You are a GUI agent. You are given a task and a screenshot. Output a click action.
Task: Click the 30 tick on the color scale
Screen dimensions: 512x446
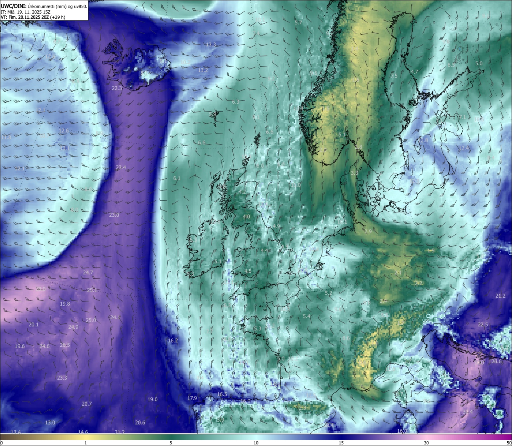426,443
